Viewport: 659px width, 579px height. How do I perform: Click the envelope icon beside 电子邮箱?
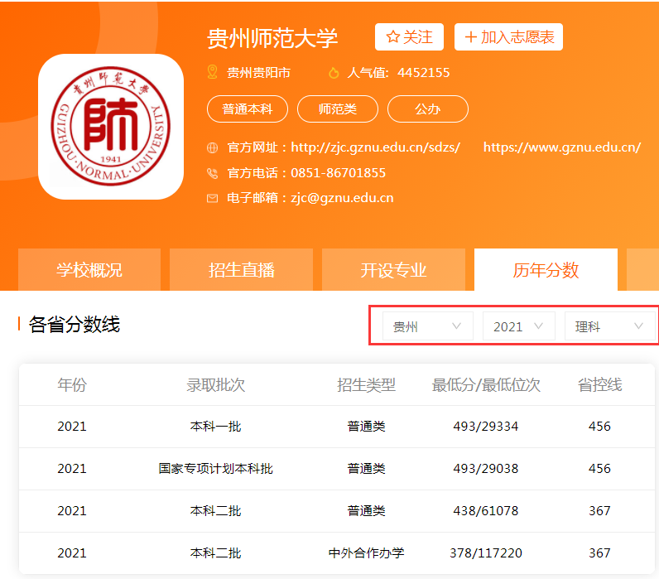pos(212,198)
